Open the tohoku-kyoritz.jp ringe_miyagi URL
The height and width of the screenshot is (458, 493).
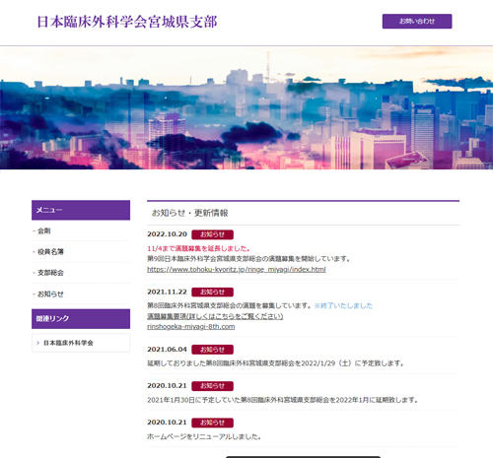pyautogui.click(x=237, y=269)
